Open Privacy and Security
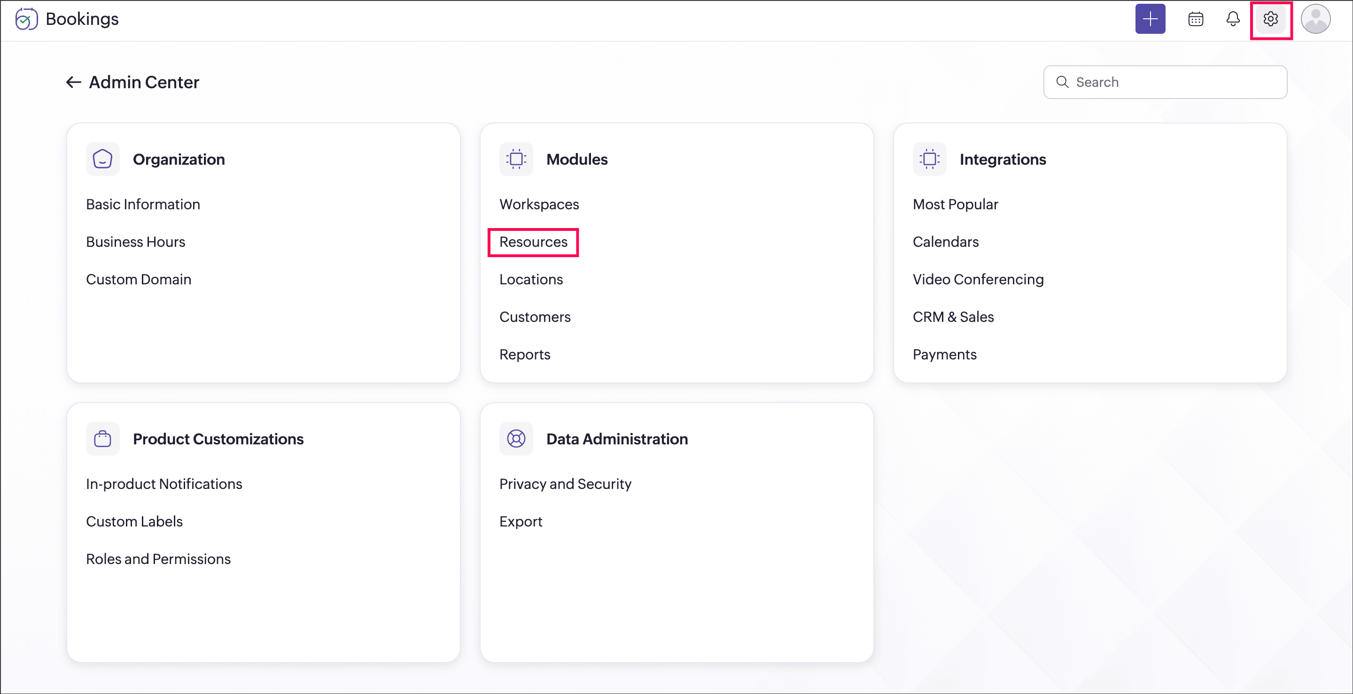 pyautogui.click(x=565, y=484)
